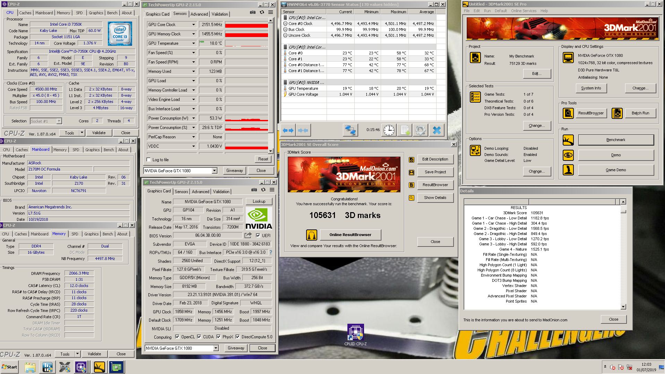Click the GPU-Z Sensors screenshot camera icon
The image size is (665, 374).
point(253,12)
